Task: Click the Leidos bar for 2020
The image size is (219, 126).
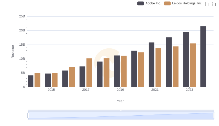Action: (141, 70)
